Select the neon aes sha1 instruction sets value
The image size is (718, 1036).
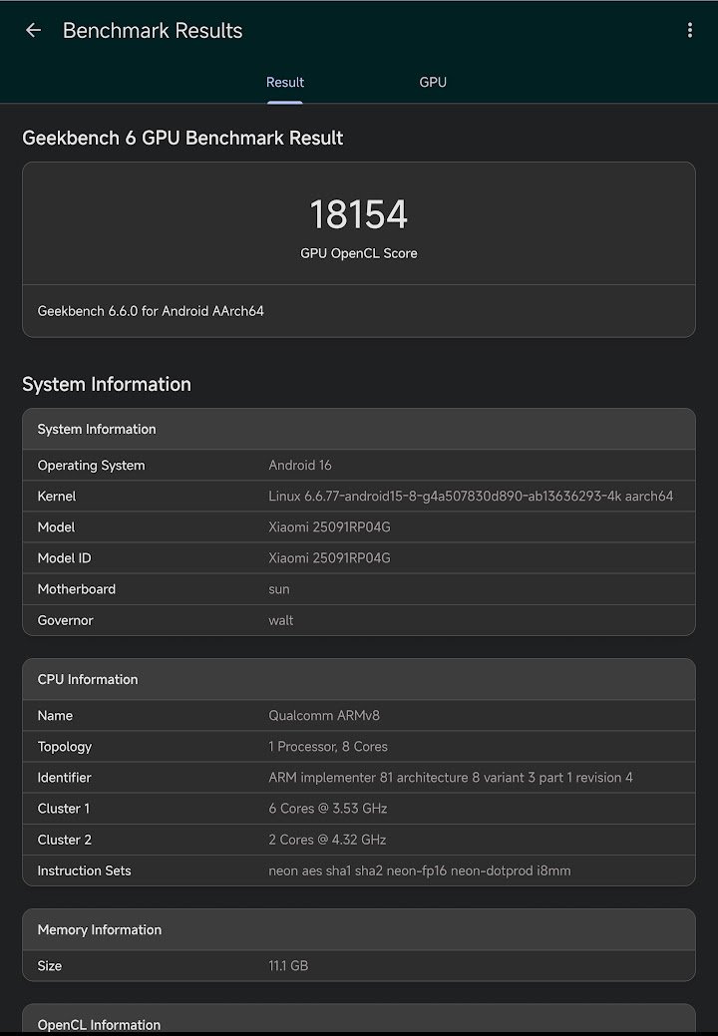pos(420,870)
